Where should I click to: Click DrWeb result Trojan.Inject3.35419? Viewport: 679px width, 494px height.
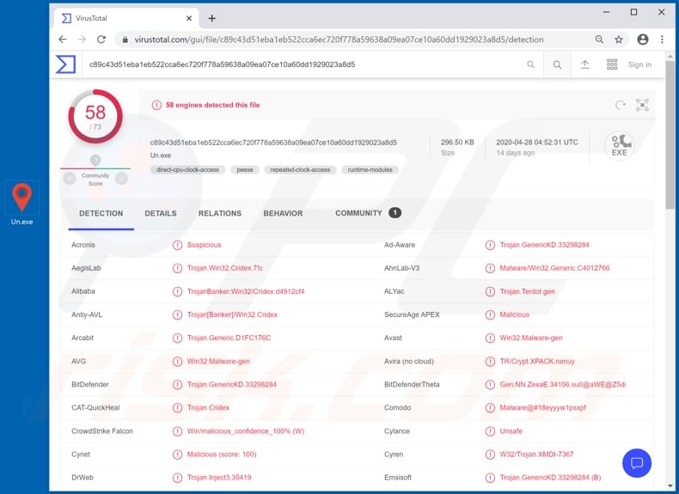coord(219,478)
